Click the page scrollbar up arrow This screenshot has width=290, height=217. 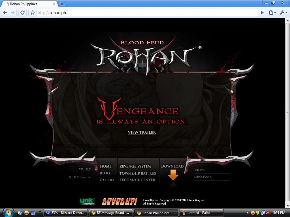tap(288, 21)
